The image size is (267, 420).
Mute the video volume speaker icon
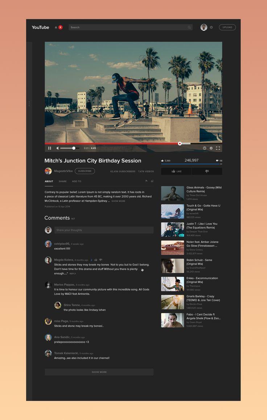(x=58, y=148)
